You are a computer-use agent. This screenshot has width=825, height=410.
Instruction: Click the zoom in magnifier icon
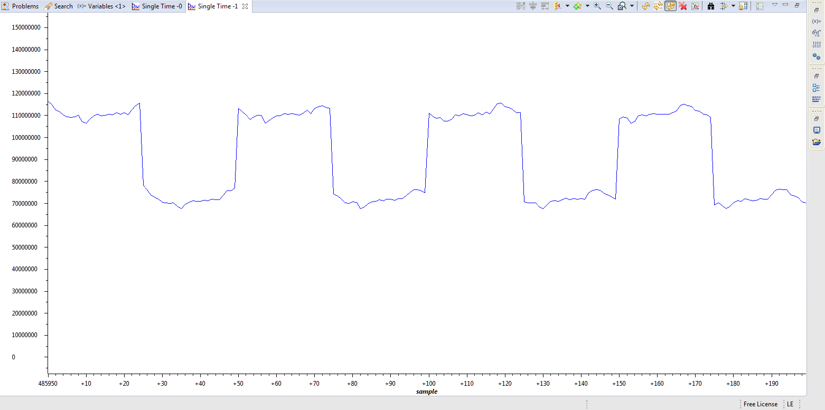tap(597, 6)
